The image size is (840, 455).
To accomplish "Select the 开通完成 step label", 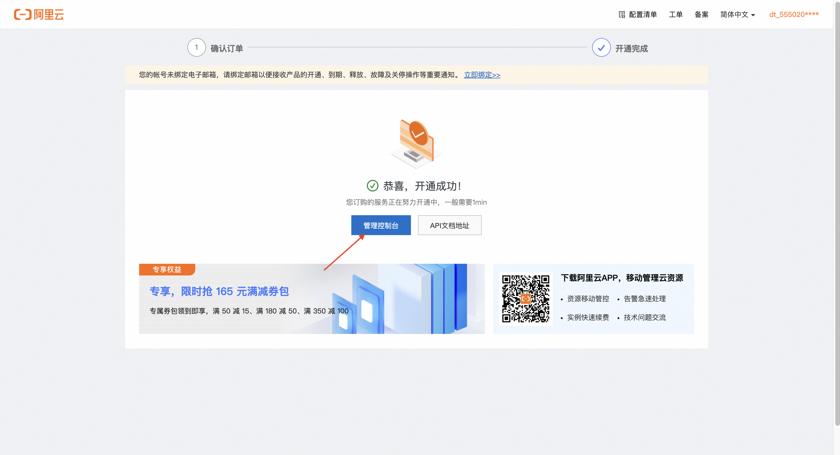I will pos(632,48).
